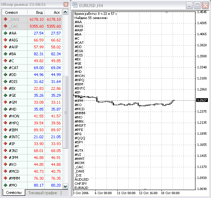This screenshot has height=198, width=211.
Task: Click the _DAXI bid value 6178.10
Action: (36, 19)
